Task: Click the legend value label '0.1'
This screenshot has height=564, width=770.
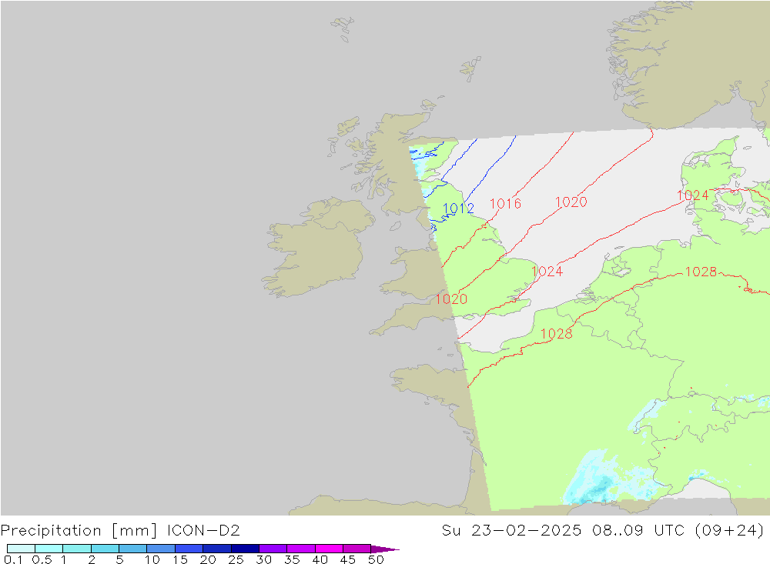Action: click(x=13, y=559)
